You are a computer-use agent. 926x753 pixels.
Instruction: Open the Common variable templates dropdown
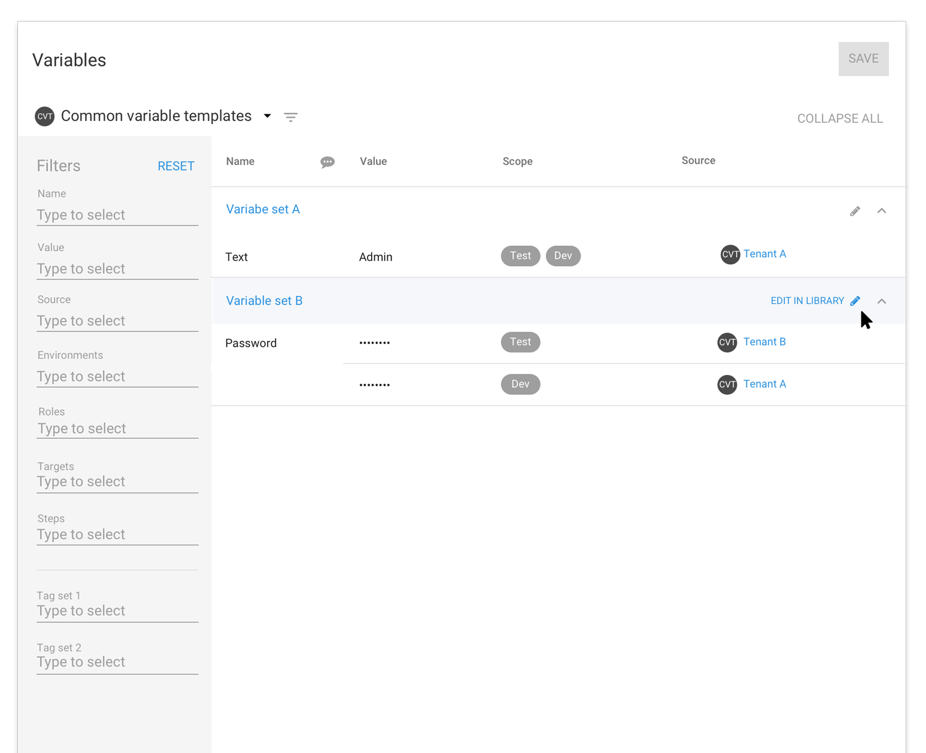267,116
